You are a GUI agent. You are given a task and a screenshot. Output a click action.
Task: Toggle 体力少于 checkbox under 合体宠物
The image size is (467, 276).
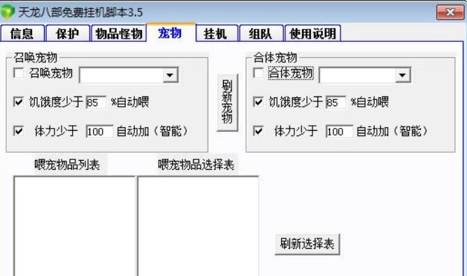[258, 131]
